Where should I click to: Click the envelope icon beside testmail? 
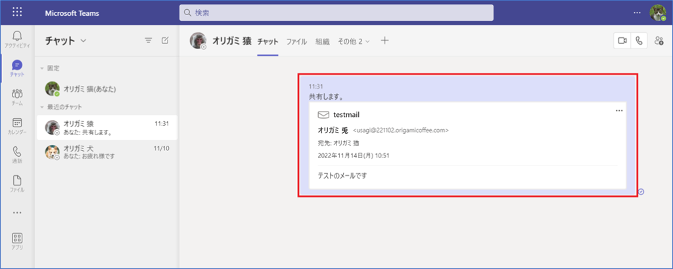tap(323, 115)
